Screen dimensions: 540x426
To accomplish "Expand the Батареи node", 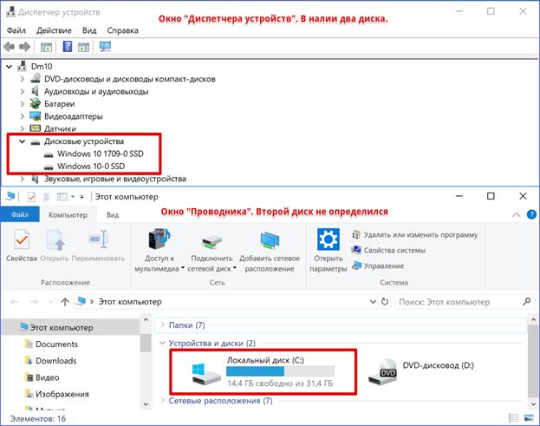I will 23,104.
